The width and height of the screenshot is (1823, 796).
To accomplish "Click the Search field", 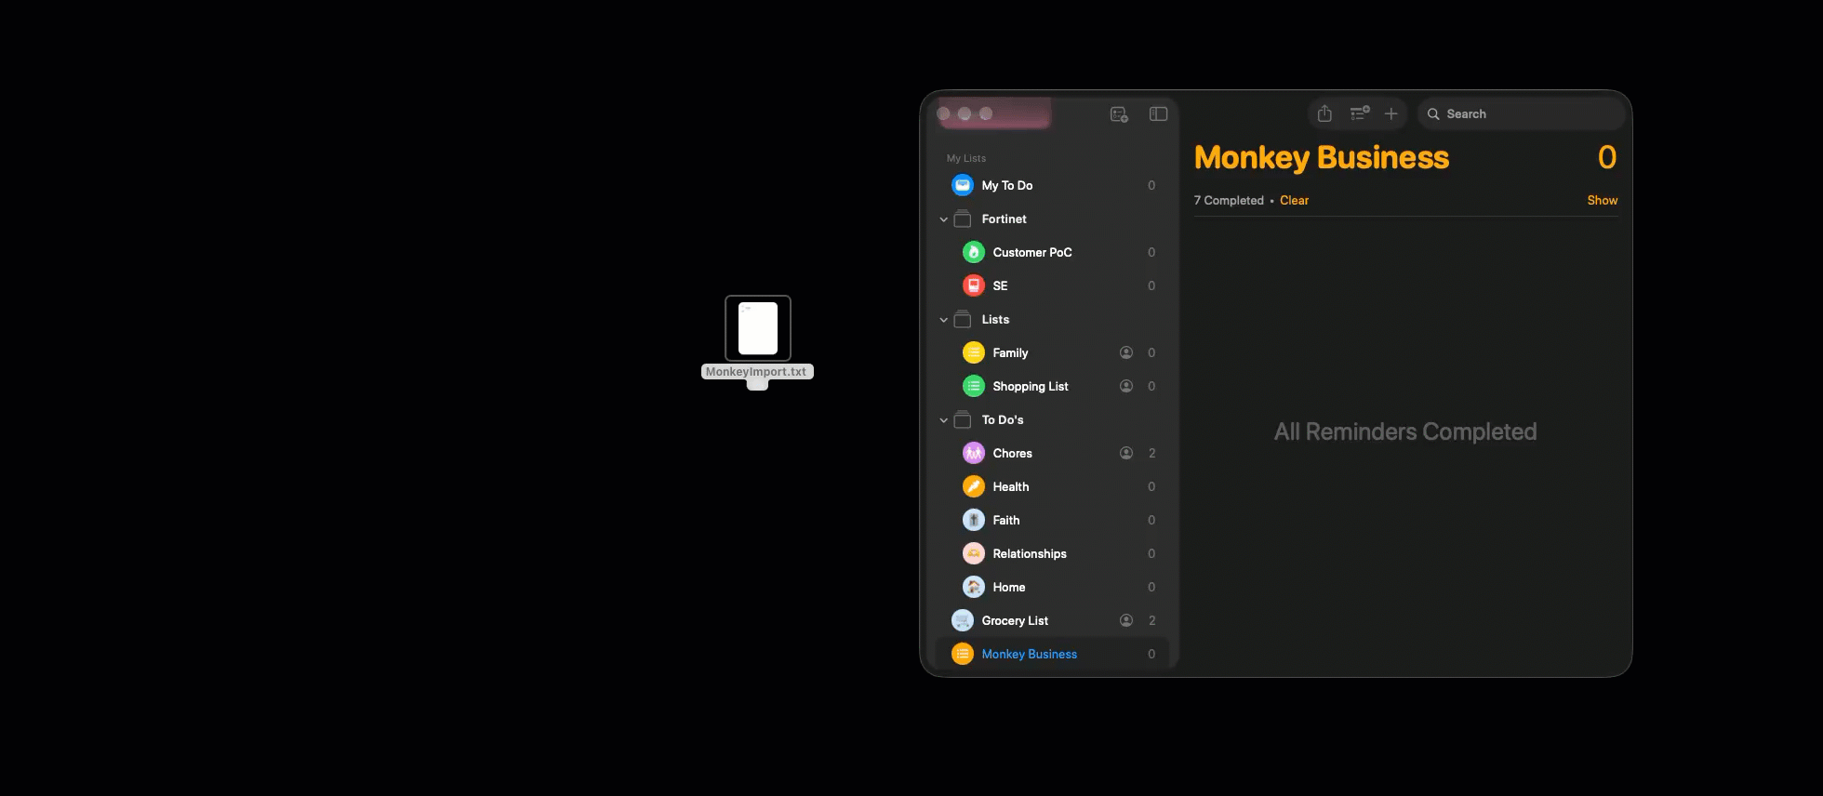I will pos(1521,113).
